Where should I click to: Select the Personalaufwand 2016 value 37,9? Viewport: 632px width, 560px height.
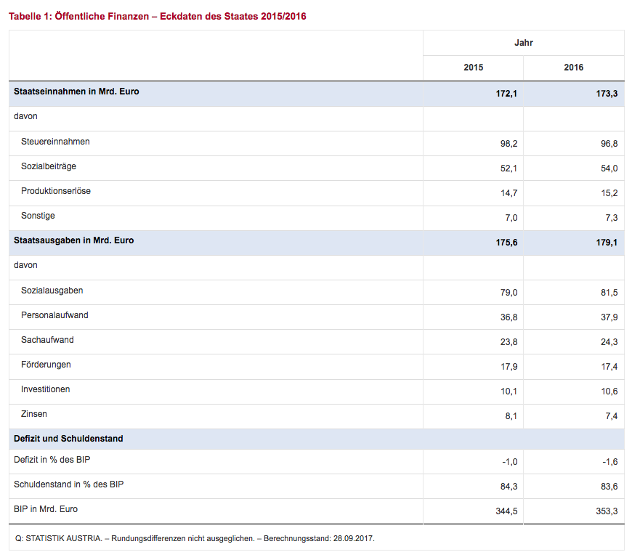coord(609,317)
